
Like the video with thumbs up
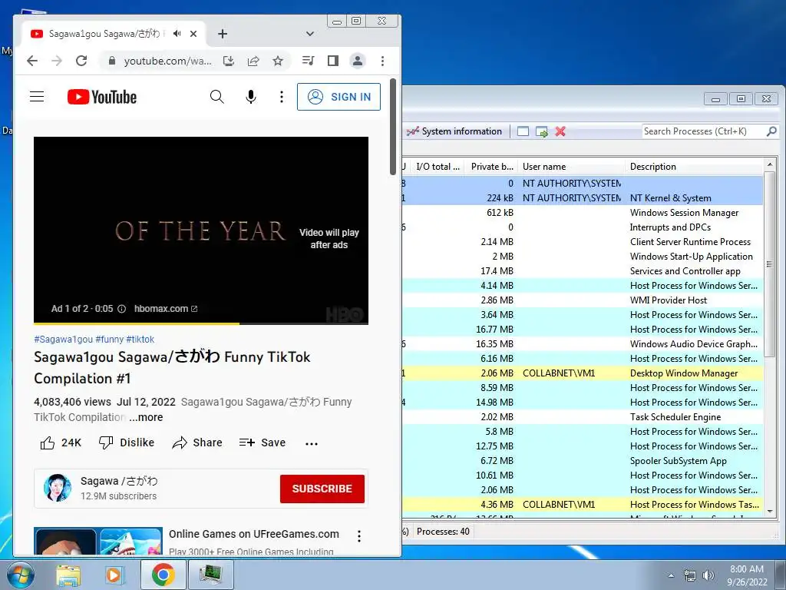tap(60, 442)
